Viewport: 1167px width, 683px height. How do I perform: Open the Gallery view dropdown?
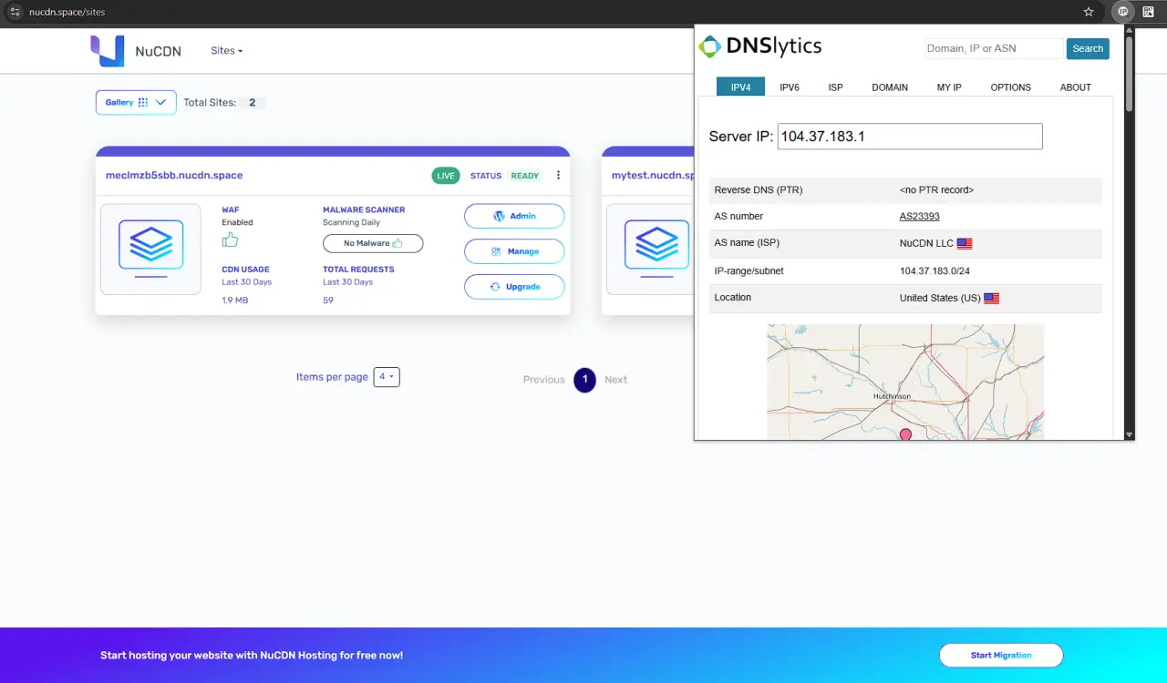(136, 103)
